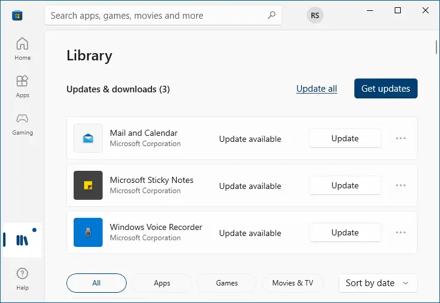Update Windows Voice Recorder
Image resolution: width=440 pixels, height=303 pixels.
pyautogui.click(x=345, y=232)
